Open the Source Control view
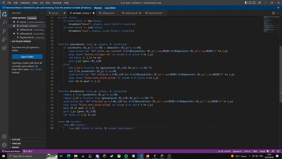Viewport: 282px width, 159px height. [x=4, y=31]
